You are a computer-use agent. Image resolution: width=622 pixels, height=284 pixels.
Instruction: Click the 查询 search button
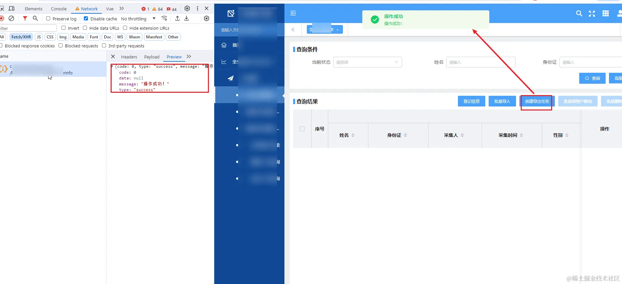592,78
